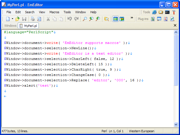The image size is (180, 135).
Task: Minimize the EmEditor window
Action: pyautogui.click(x=162, y=5)
